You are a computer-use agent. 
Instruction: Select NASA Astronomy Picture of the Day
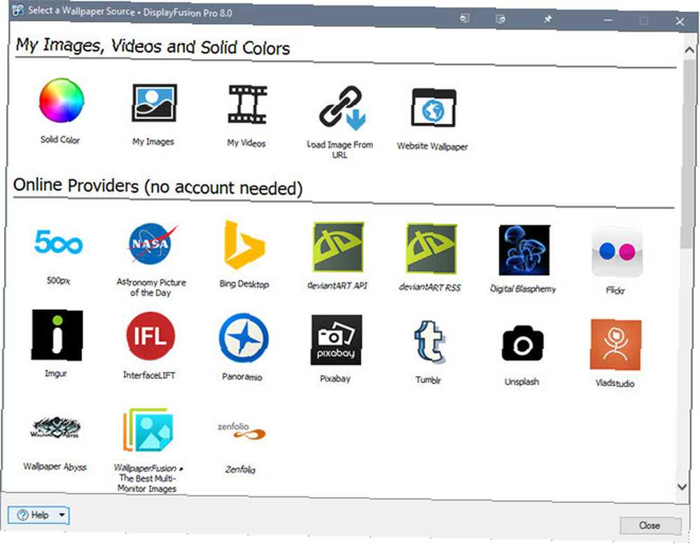[151, 244]
